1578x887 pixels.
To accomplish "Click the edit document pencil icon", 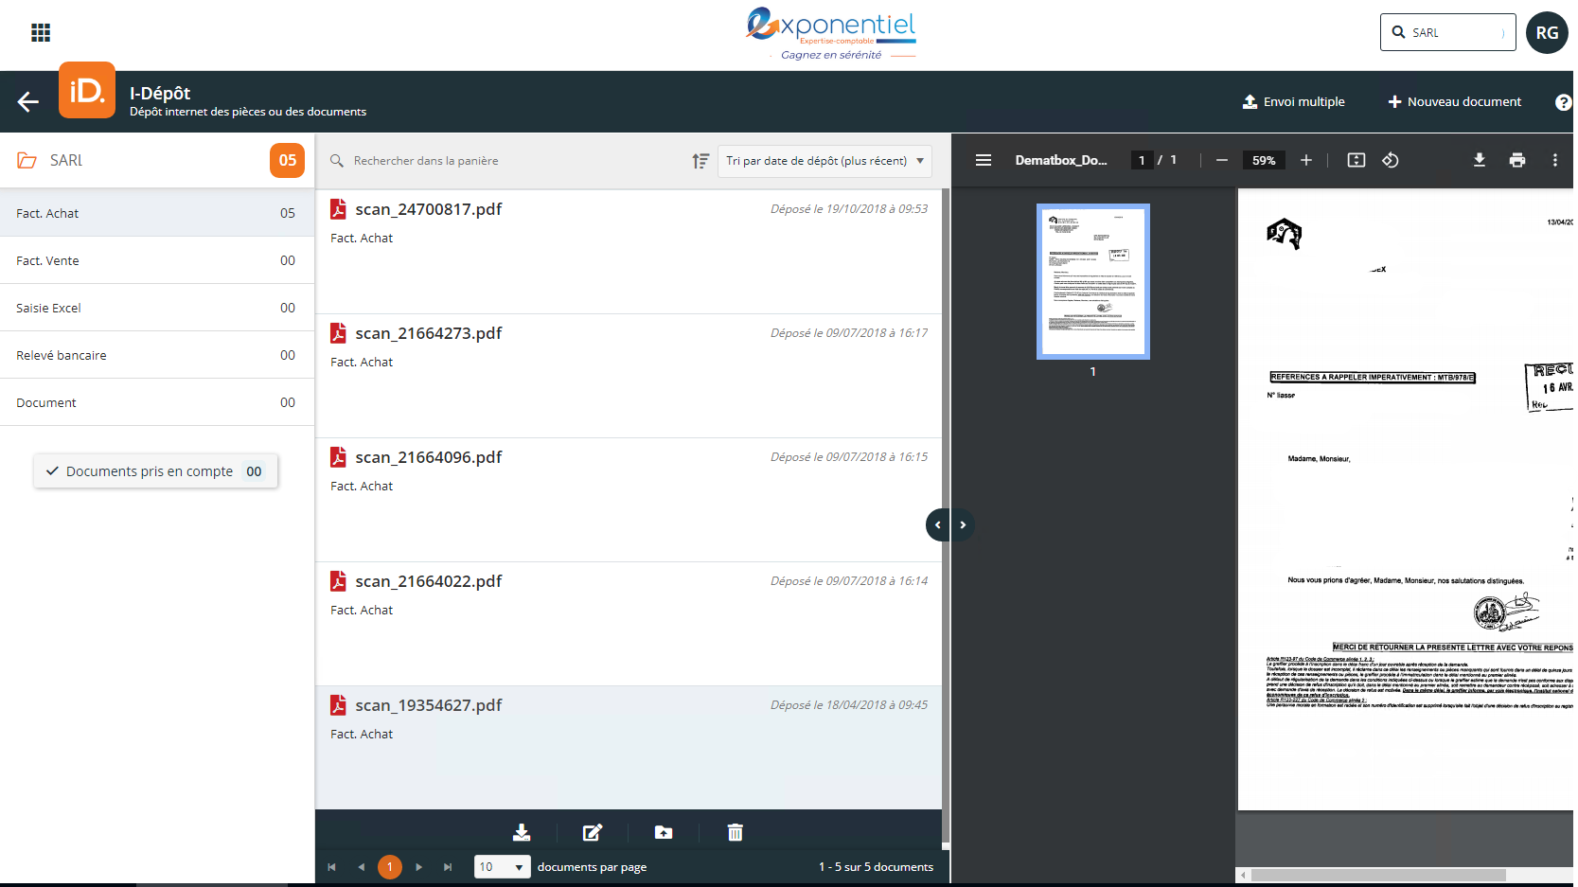I will point(593,832).
